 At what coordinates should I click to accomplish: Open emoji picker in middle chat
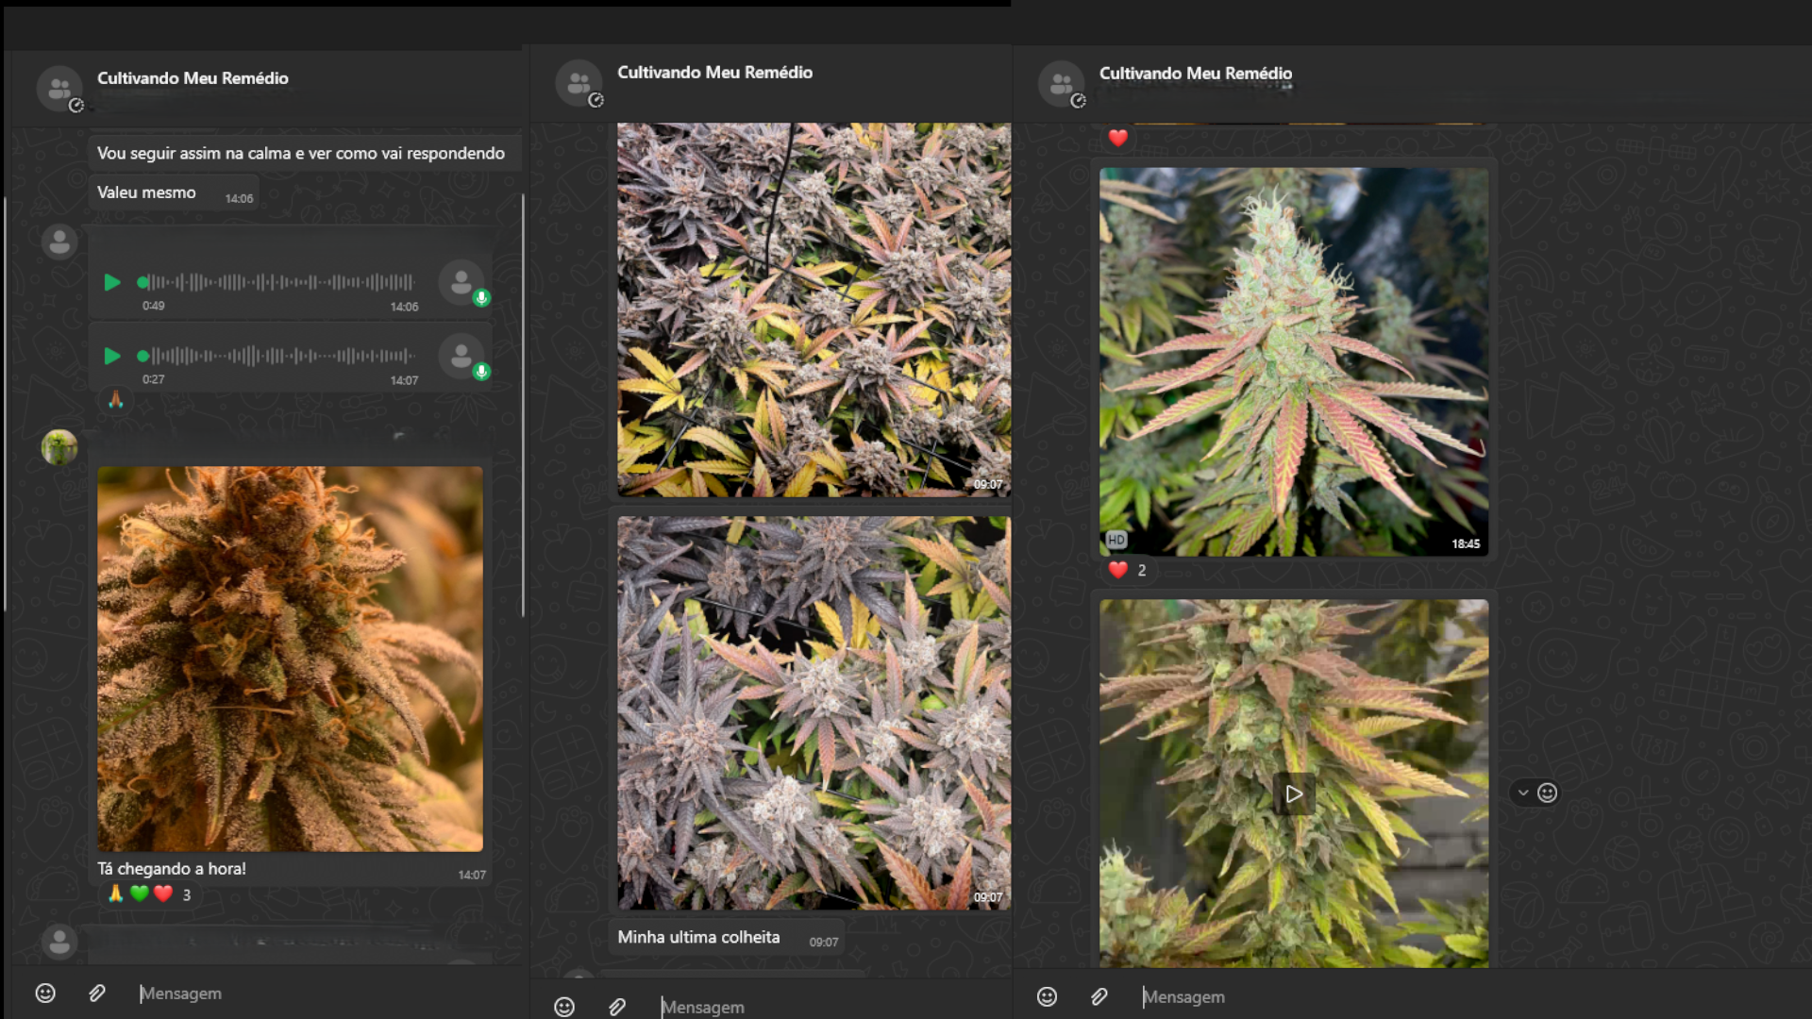564,1007
